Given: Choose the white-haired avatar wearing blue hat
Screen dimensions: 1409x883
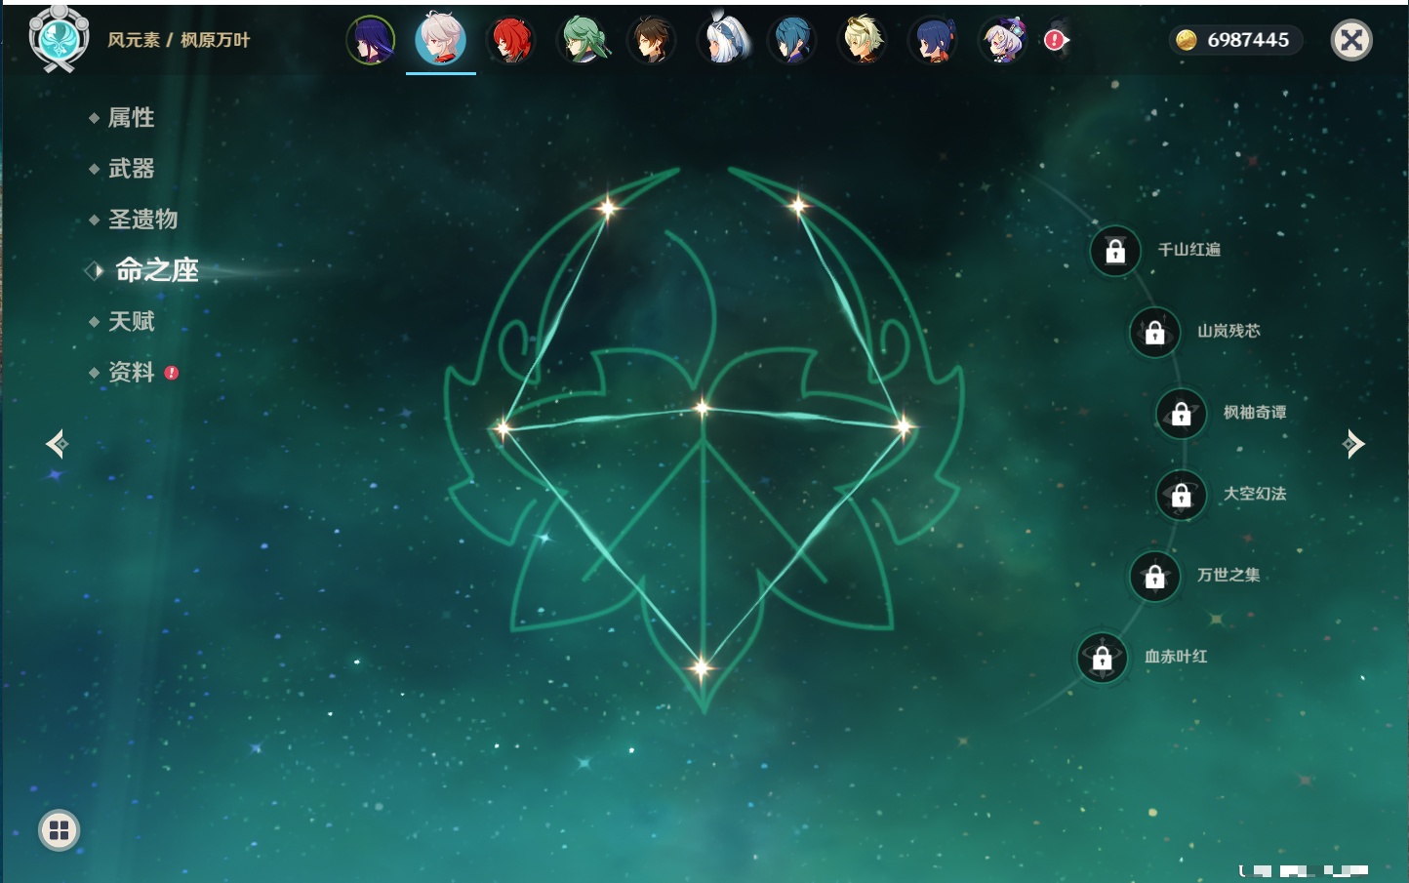Looking at the screenshot, I should point(722,40).
